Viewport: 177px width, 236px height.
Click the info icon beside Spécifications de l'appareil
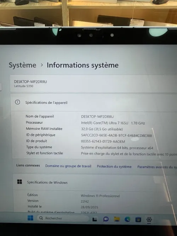coord(17,102)
